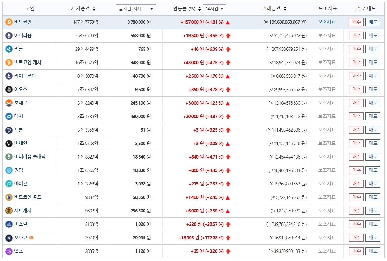Click 매도 for 트론

[373, 130]
